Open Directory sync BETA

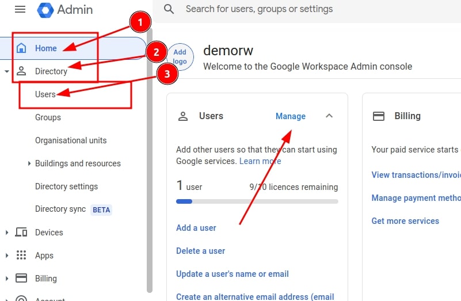coord(73,209)
